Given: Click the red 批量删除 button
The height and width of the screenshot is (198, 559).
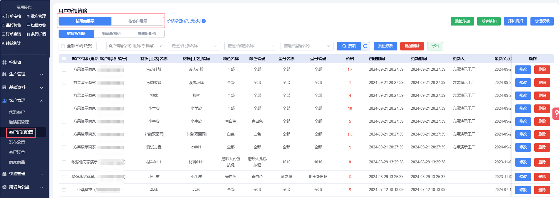Looking at the screenshot, I should (412, 46).
